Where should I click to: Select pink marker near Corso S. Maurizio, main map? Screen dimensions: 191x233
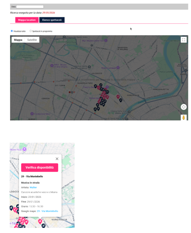(x=118, y=97)
